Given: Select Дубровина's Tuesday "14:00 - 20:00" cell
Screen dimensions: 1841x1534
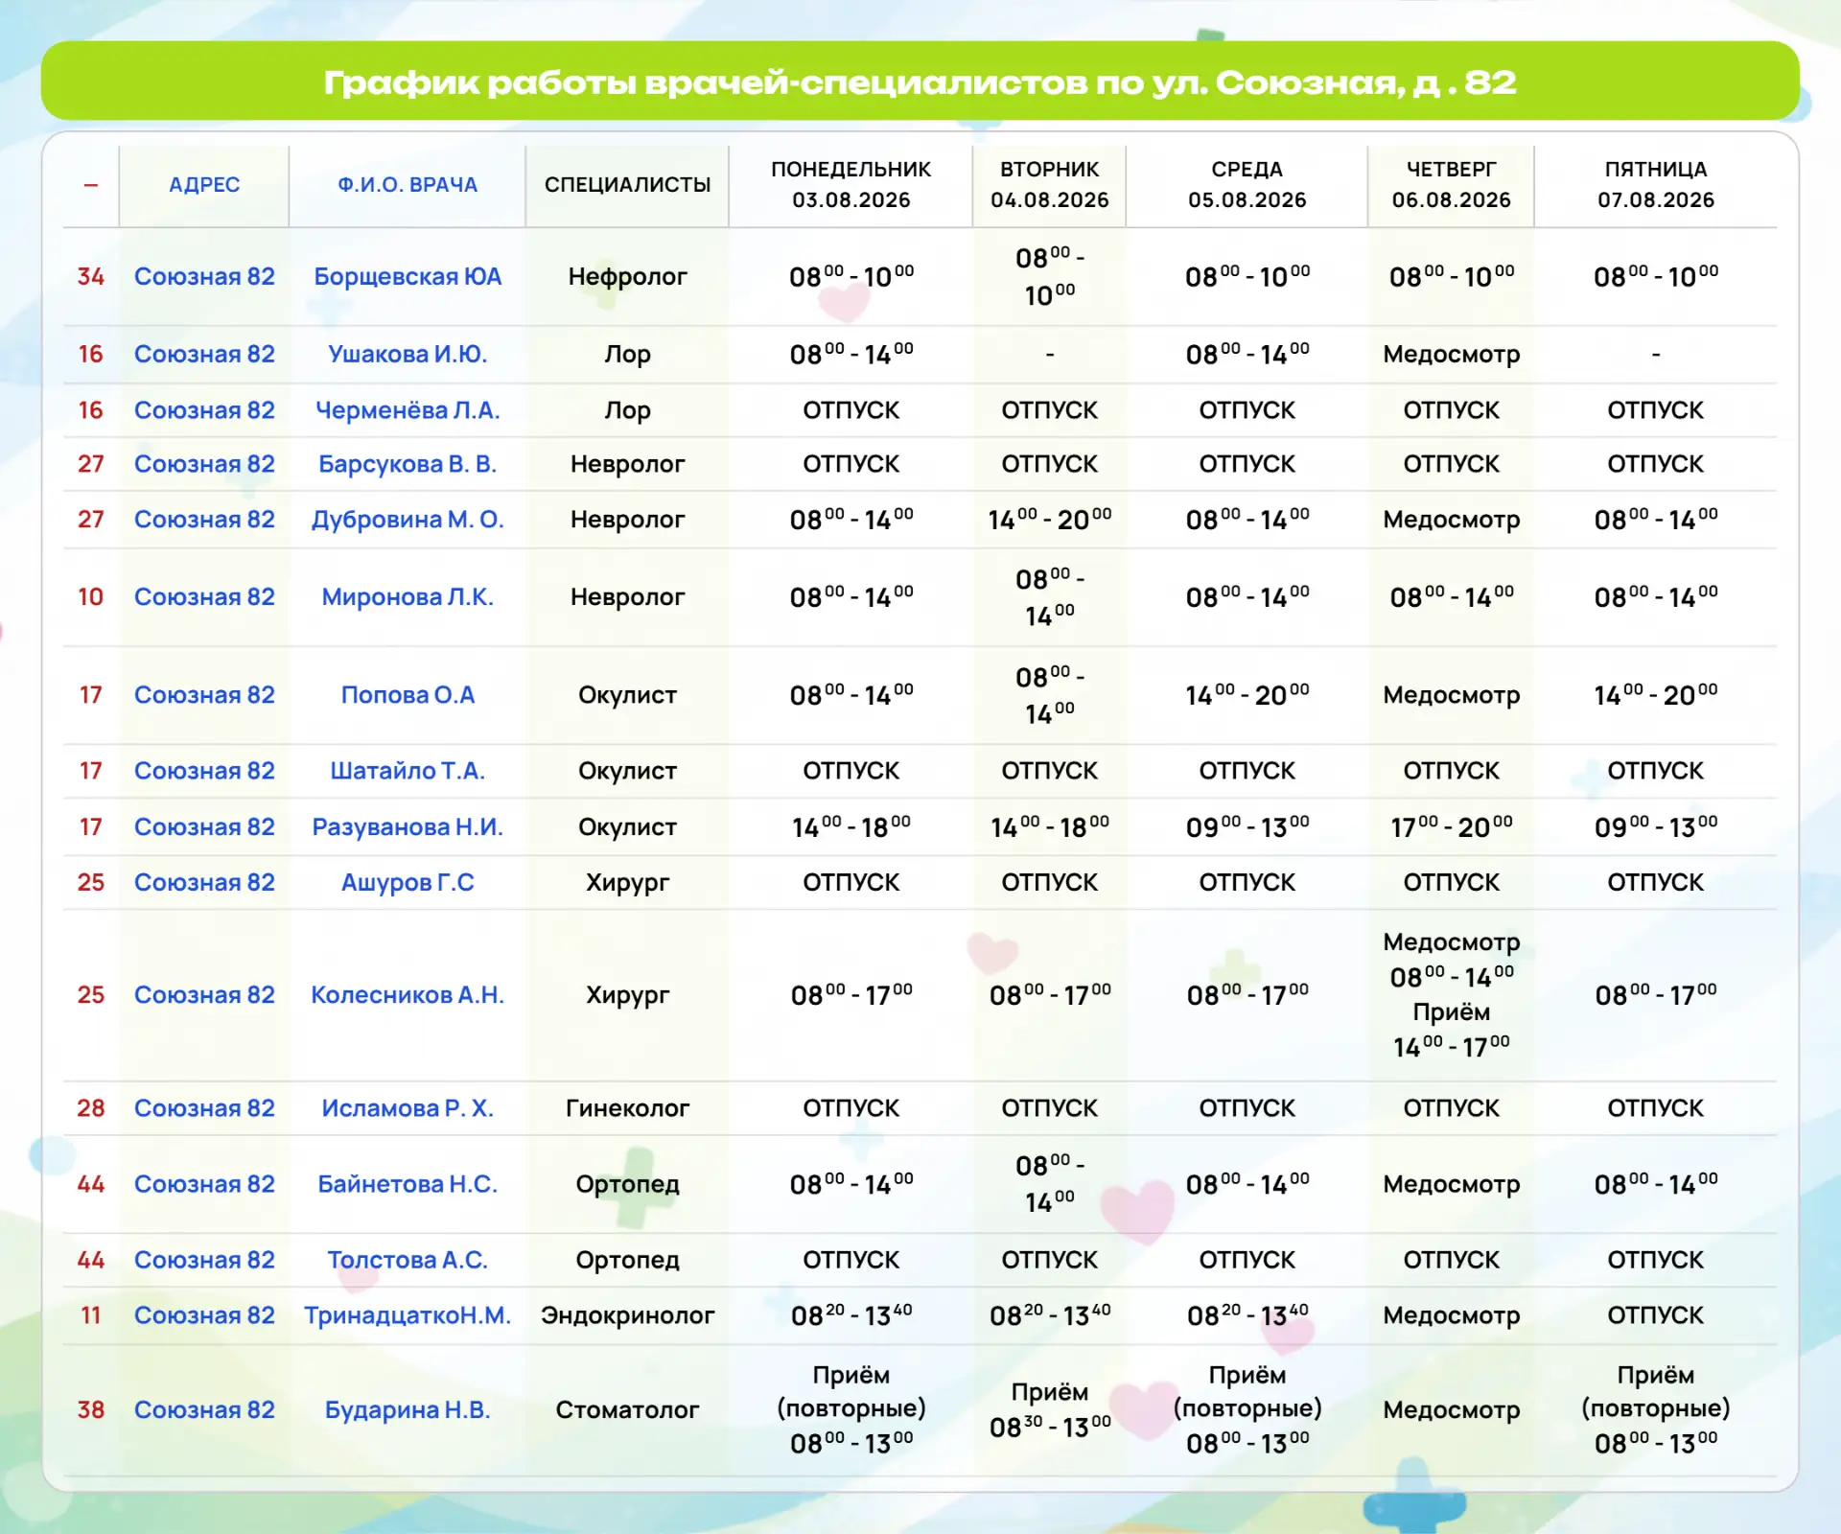Looking at the screenshot, I should pos(1050,520).
